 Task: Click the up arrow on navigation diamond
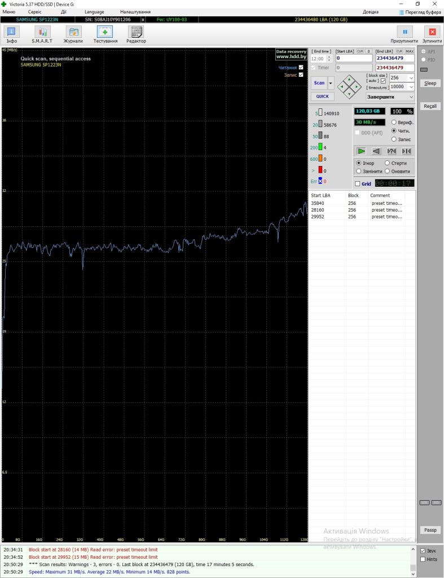coord(349,79)
